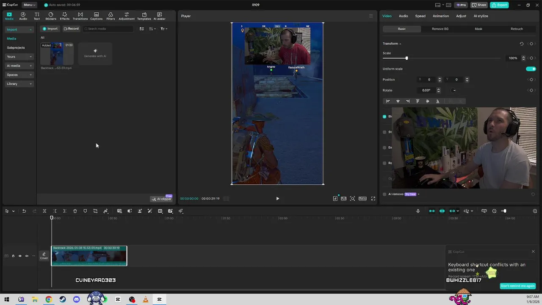The height and width of the screenshot is (305, 542).
Task: Add keyframe diamond for Scale
Action: coord(531,58)
